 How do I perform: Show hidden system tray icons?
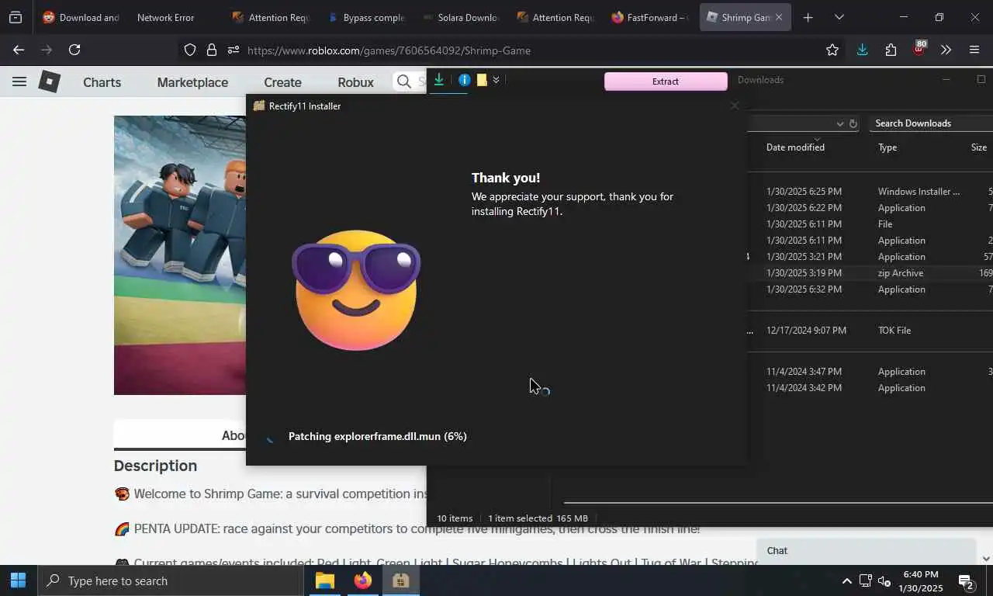[x=846, y=581]
